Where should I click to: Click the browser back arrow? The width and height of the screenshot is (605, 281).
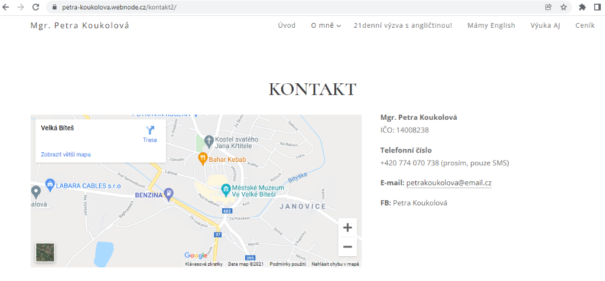coord(6,7)
